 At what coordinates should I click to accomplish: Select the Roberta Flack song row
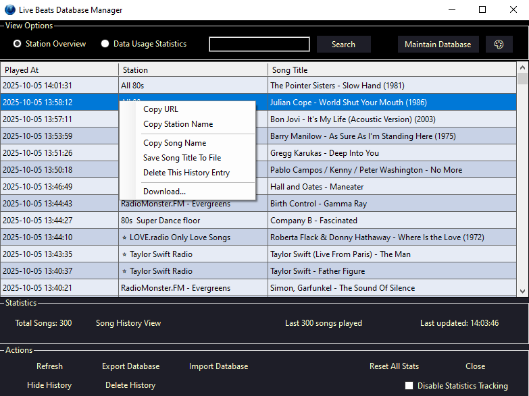coord(377,237)
